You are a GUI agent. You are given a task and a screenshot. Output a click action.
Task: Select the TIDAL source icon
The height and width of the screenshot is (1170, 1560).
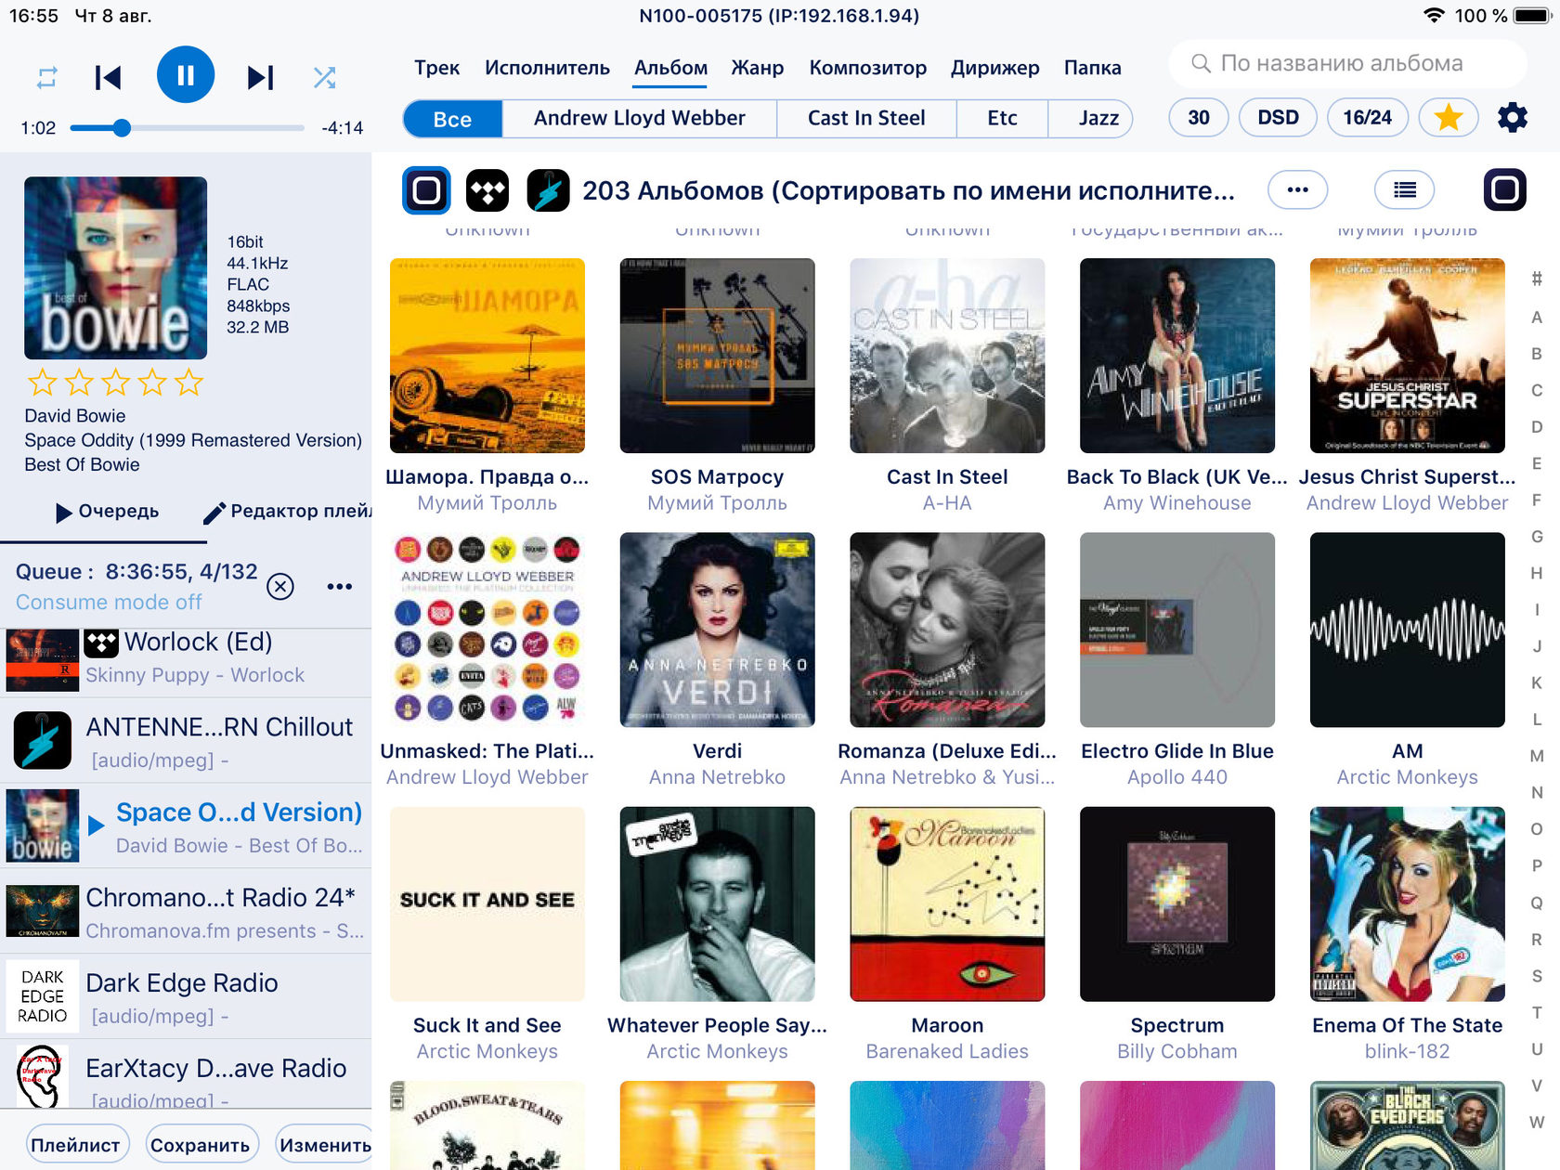(x=487, y=191)
